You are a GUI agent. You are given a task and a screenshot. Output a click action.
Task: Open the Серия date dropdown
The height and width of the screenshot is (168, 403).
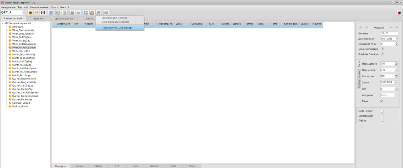click(x=396, y=82)
